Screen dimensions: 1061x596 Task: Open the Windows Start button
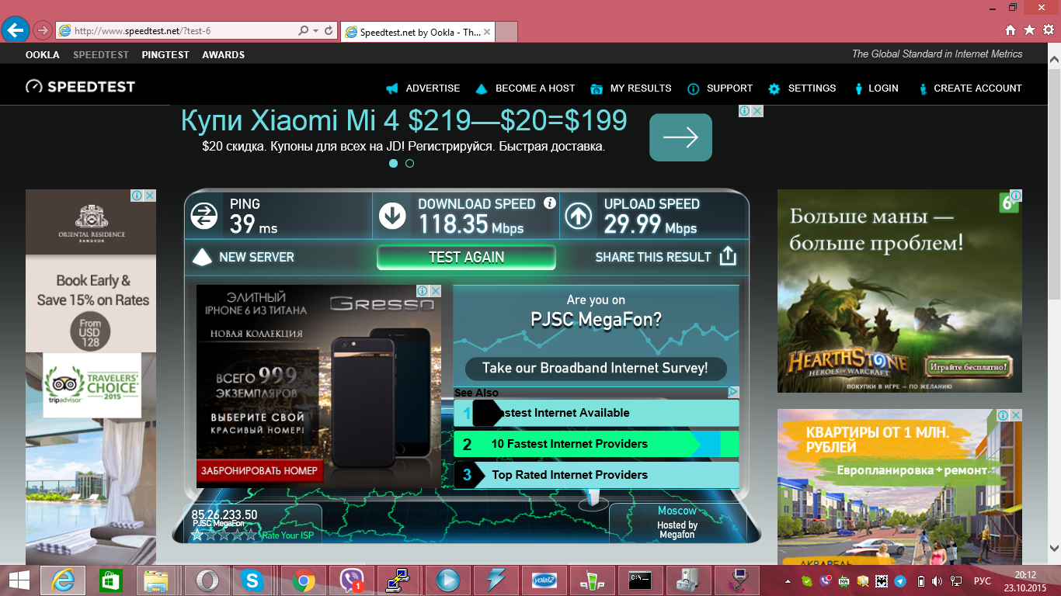pyautogui.click(x=19, y=580)
